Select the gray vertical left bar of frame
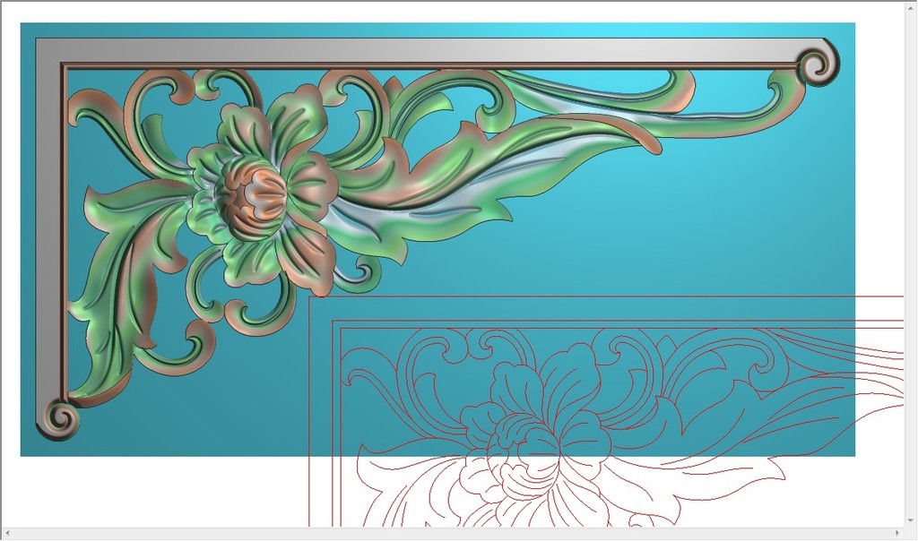Image resolution: width=918 pixels, height=541 pixels. [48, 233]
